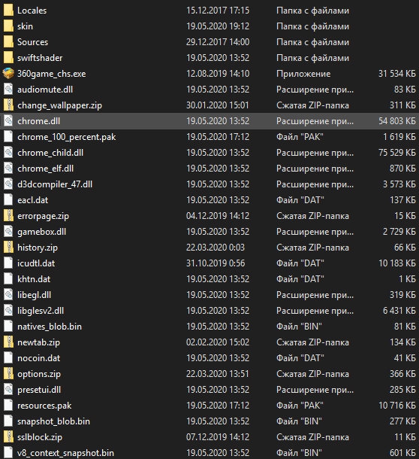
Task: Click the file name 360game_chs.exe
Action: click(x=51, y=74)
